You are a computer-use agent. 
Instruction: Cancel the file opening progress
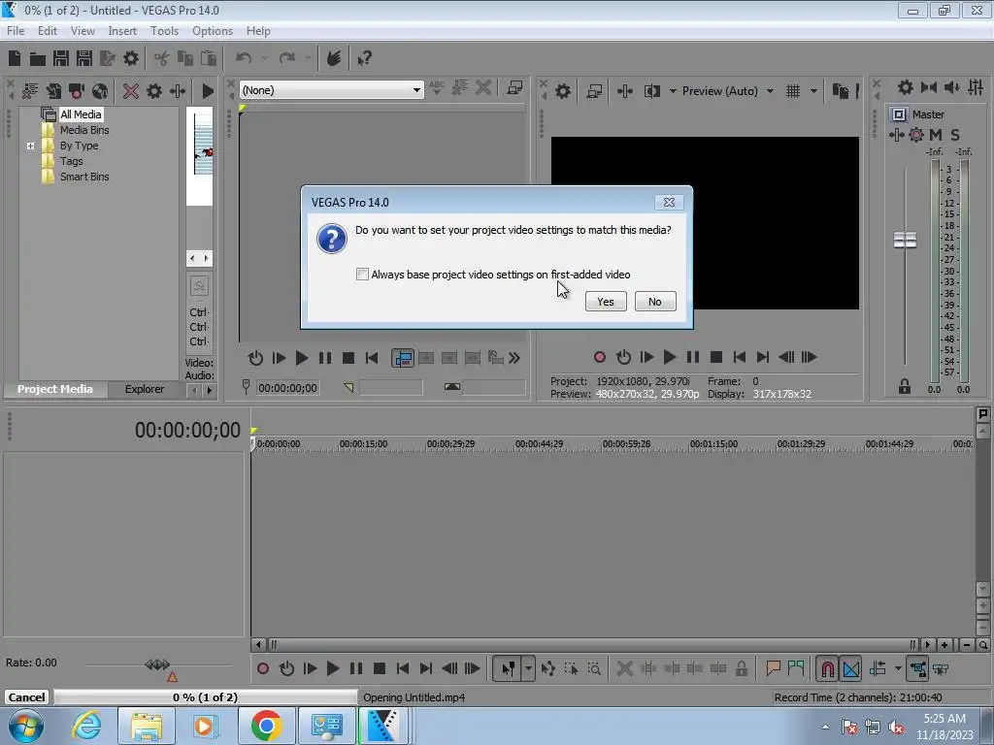pyautogui.click(x=26, y=696)
